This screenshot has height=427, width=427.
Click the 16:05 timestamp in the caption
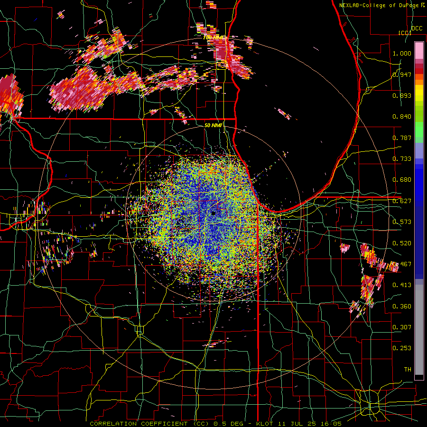click(x=331, y=424)
